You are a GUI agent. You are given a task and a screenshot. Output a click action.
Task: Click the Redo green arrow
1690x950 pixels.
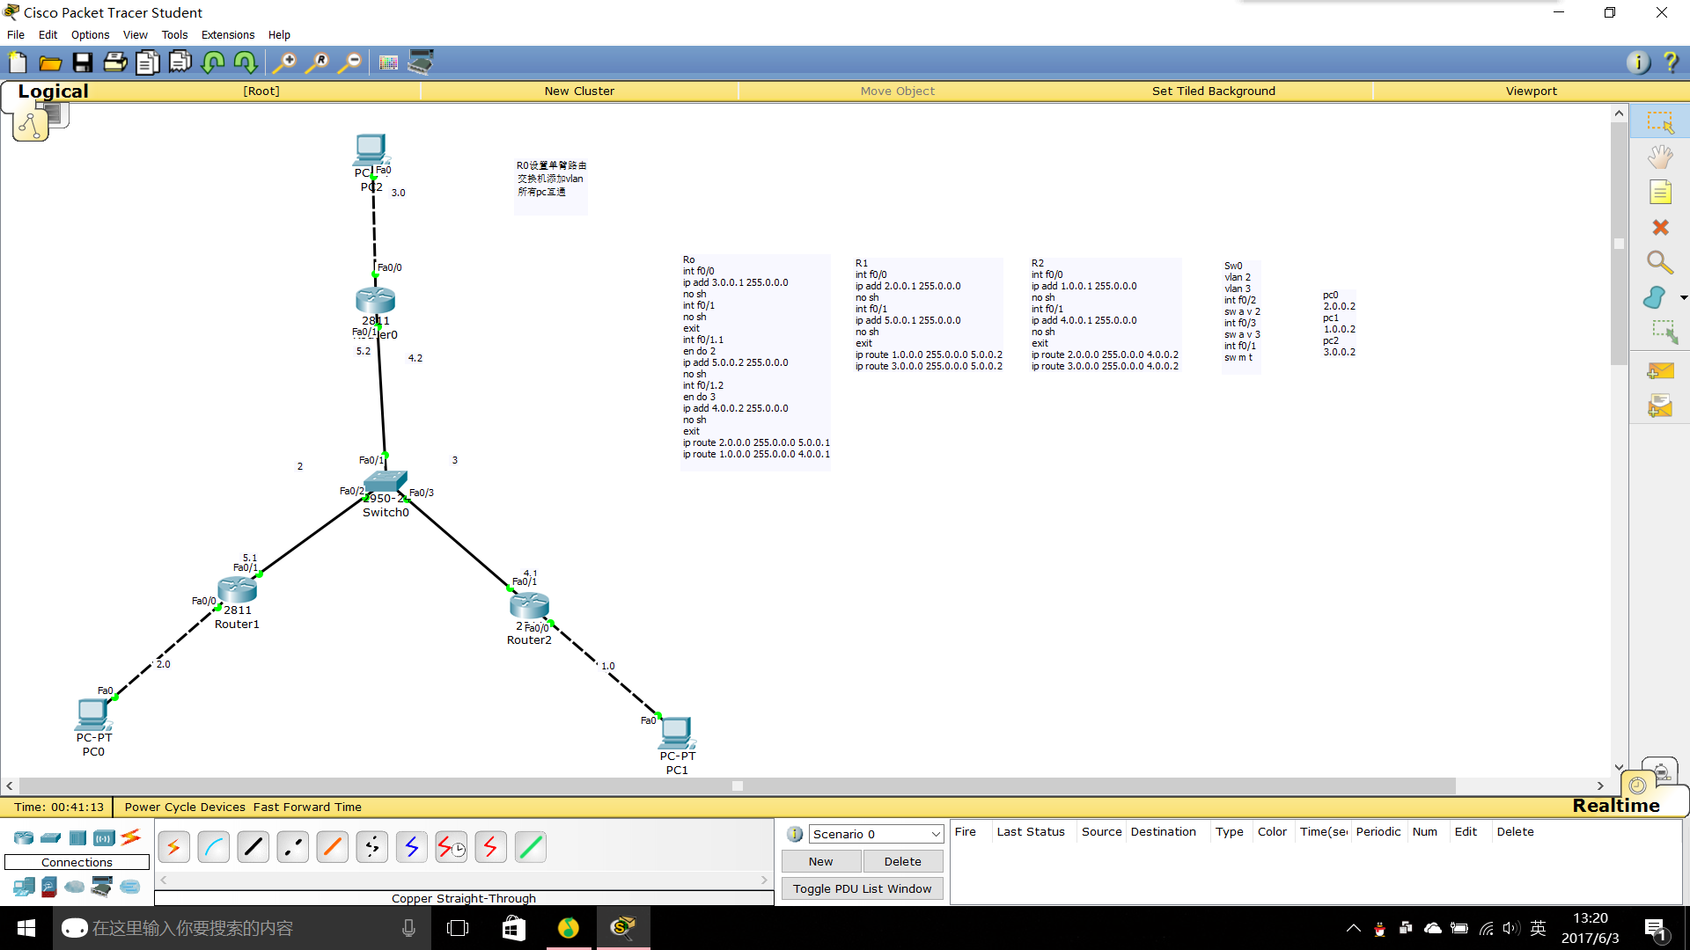pos(246,62)
